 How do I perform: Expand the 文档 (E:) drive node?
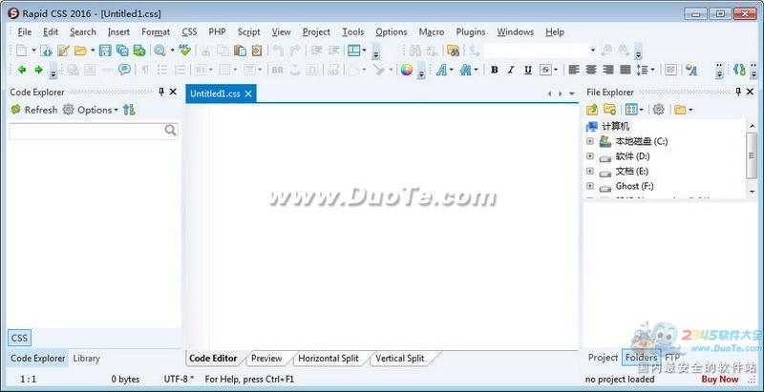pos(590,171)
